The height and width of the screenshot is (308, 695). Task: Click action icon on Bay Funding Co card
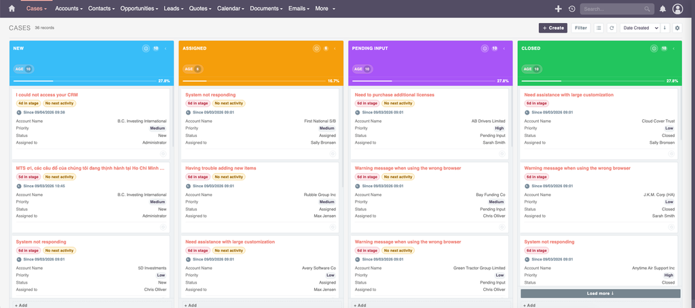pos(502,227)
